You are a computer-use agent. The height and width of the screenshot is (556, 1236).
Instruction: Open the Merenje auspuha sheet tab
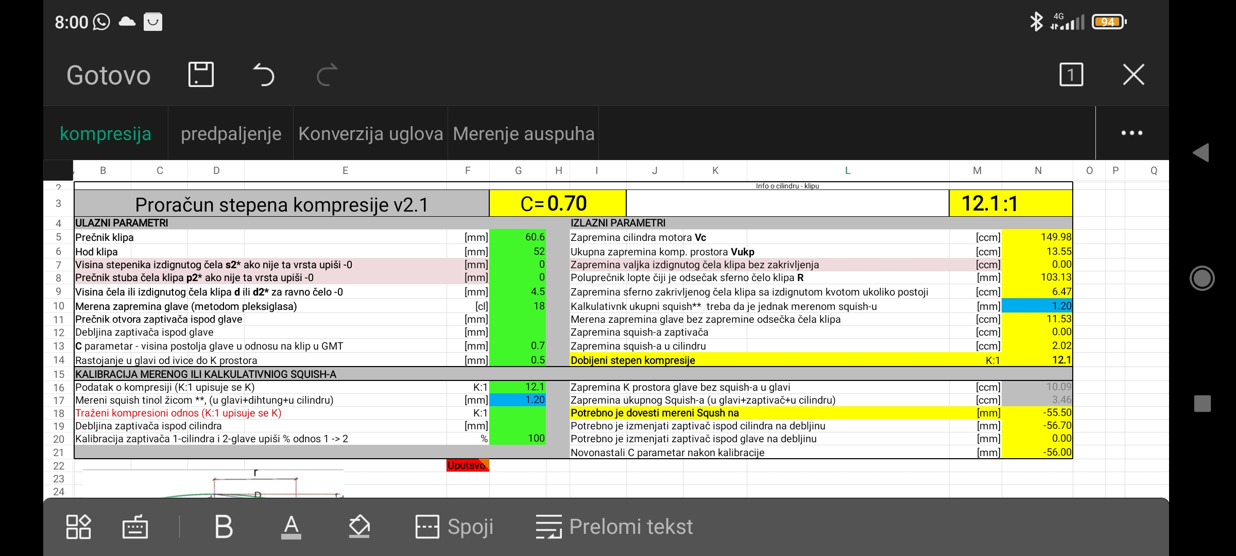(x=524, y=133)
